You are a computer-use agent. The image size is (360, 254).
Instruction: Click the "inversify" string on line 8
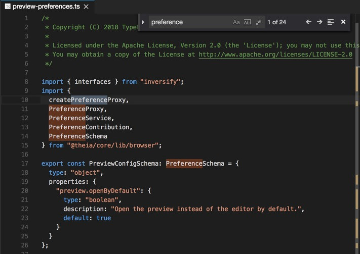[160, 82]
